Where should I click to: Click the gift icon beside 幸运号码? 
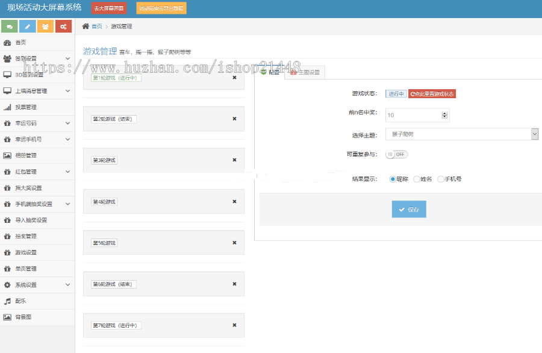7,123
